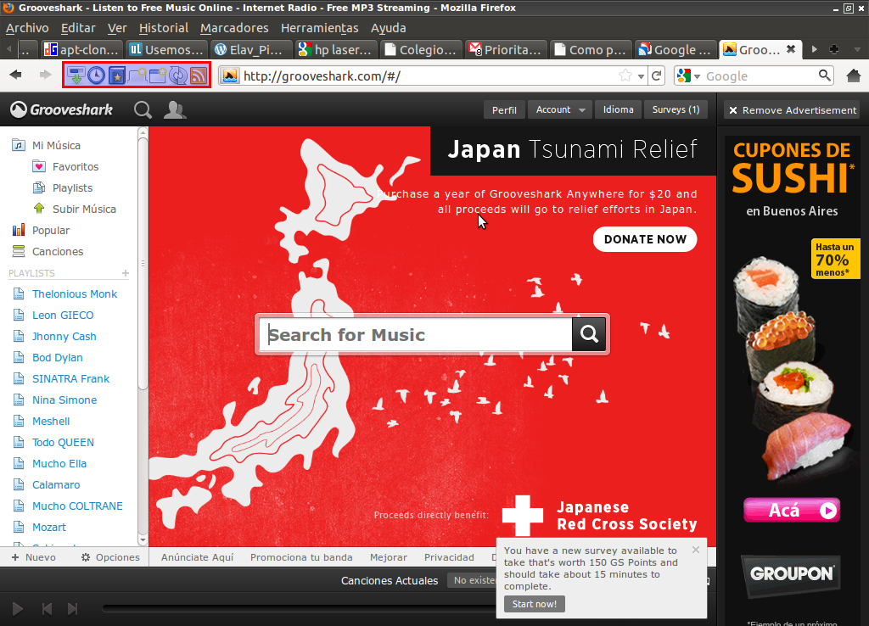Screen dimensions: 869x626
Task: Close the Grooveshark browser tab
Action: click(791, 48)
